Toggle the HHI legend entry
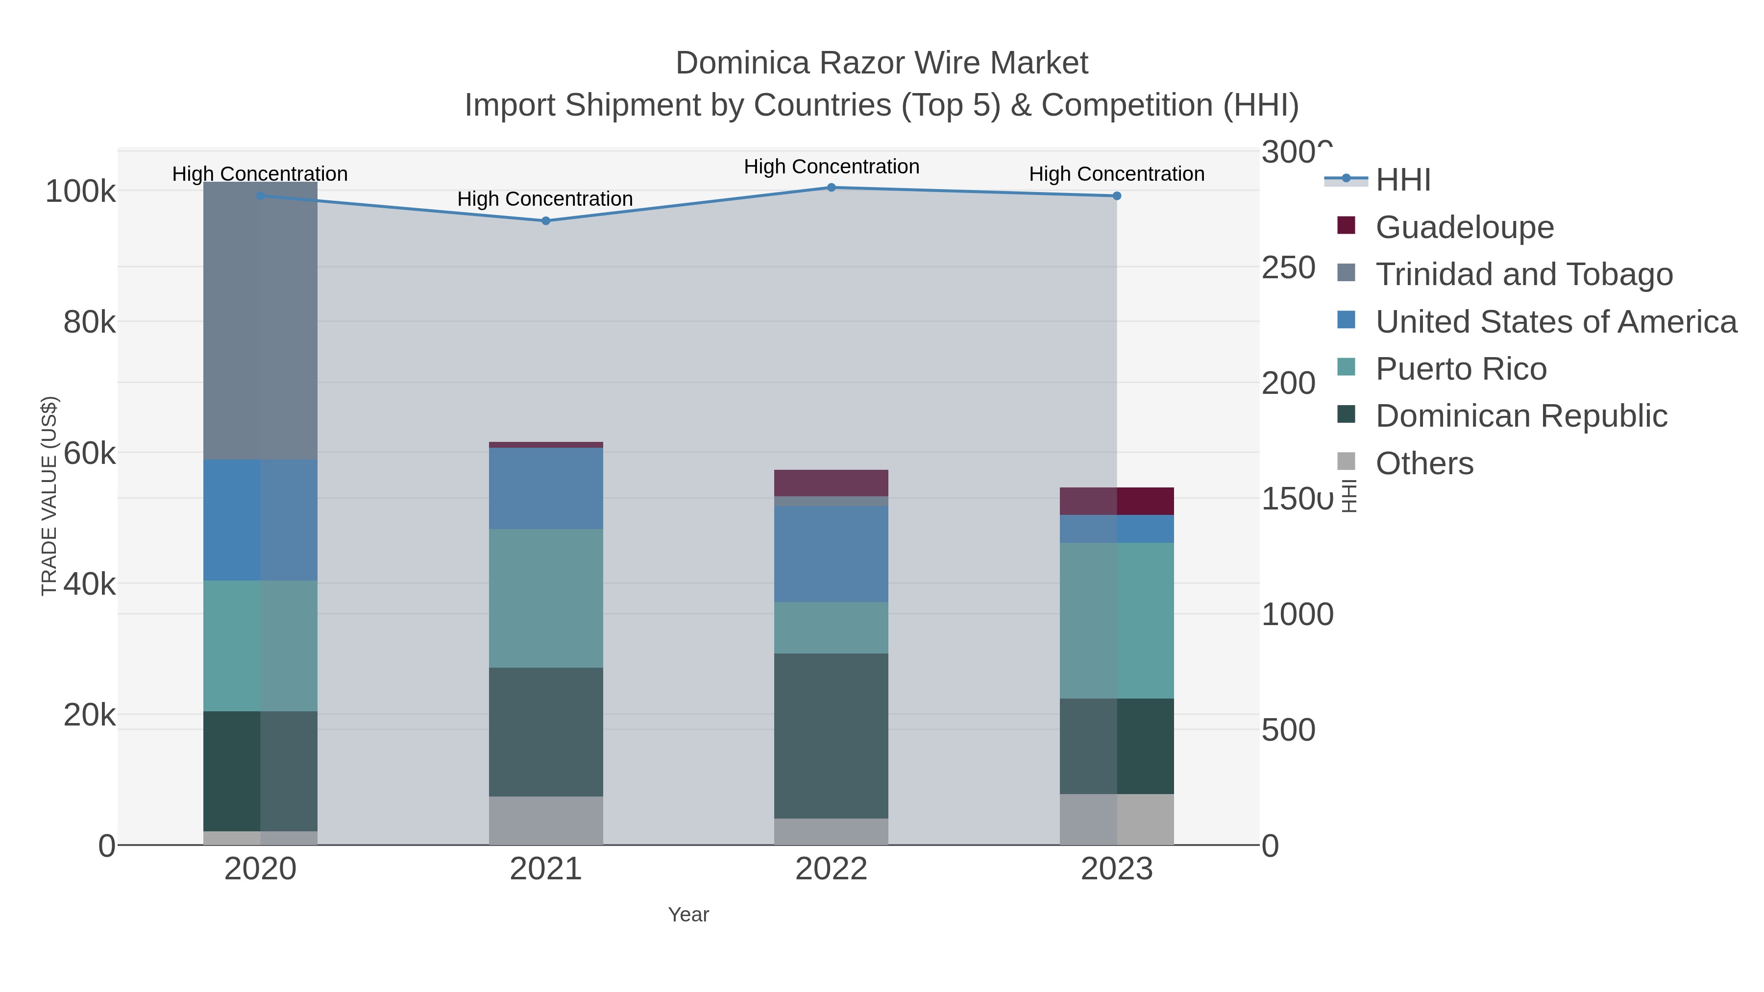Viewport: 1764px width, 992px height. click(1377, 180)
